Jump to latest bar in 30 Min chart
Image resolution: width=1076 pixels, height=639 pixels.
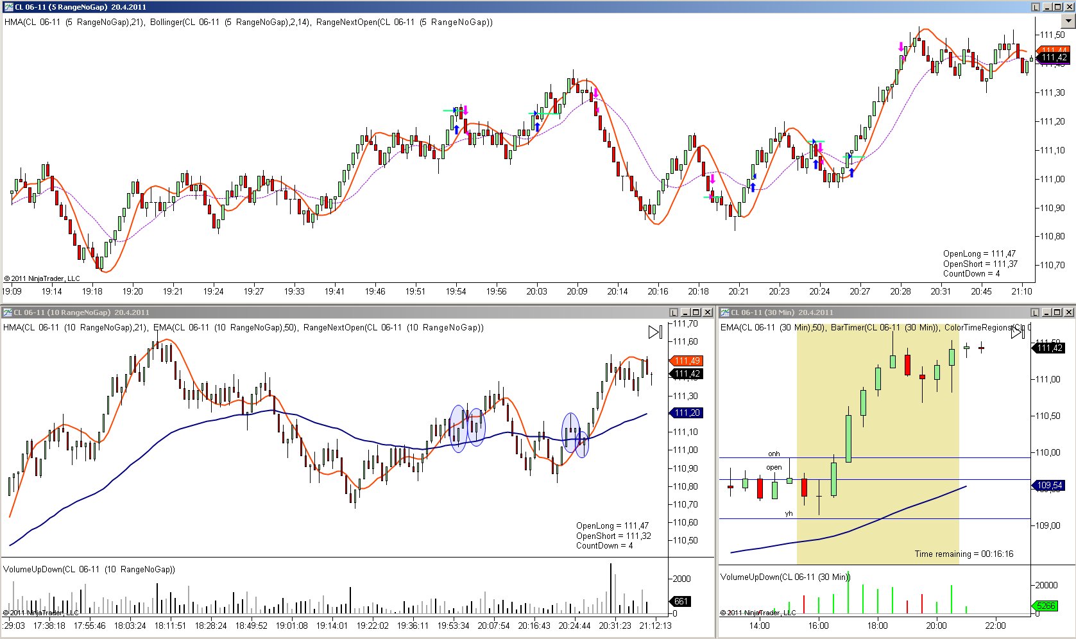coord(1017,332)
